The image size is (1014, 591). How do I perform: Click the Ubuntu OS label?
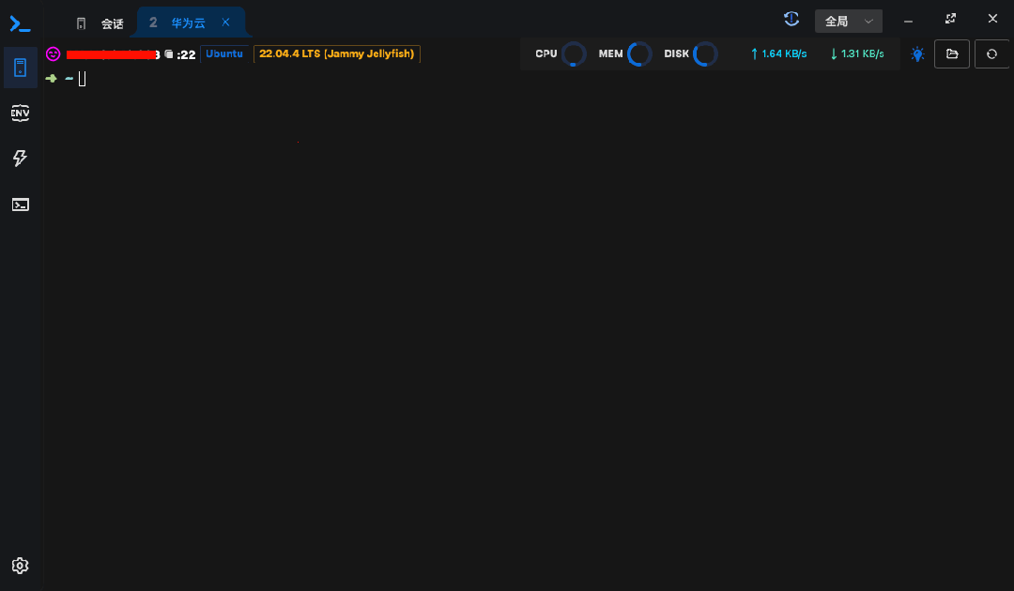224,53
